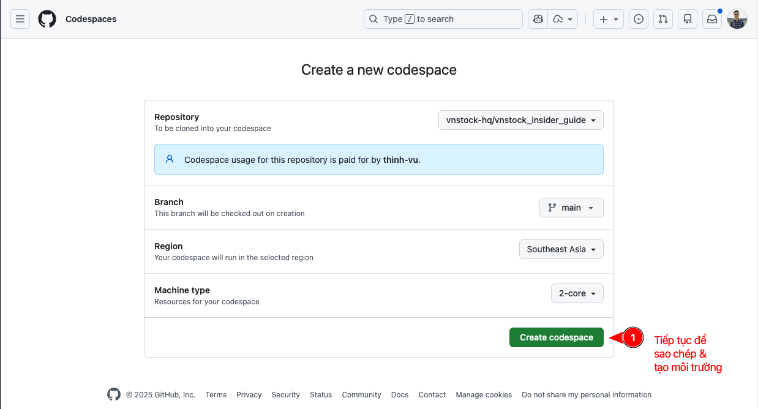
Task: Expand the repository selector dropdown
Action: click(x=521, y=120)
